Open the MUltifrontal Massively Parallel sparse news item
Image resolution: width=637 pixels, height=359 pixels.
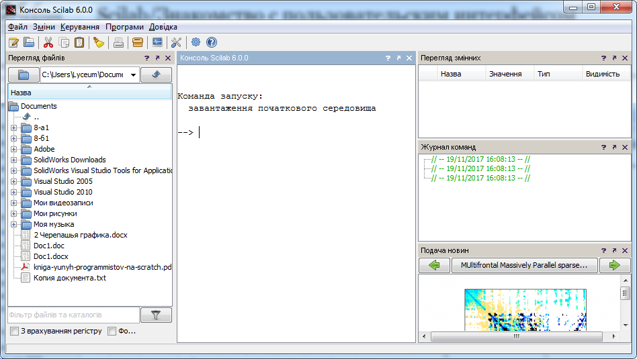point(525,265)
